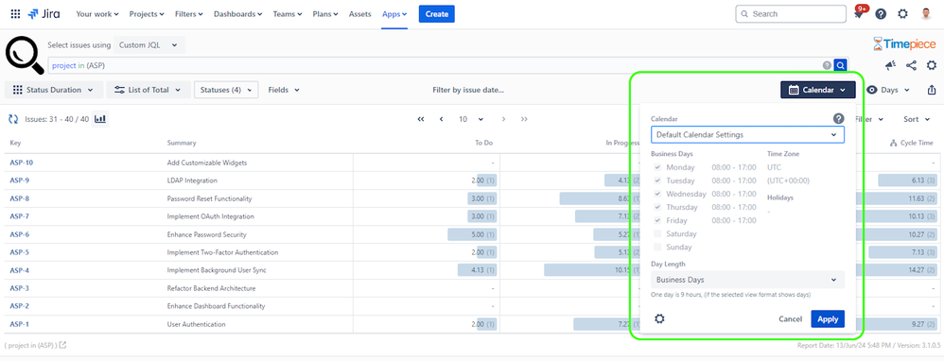The width and height of the screenshot is (944, 361).
Task: Open Jira settings gear in top bar
Action: (x=903, y=14)
